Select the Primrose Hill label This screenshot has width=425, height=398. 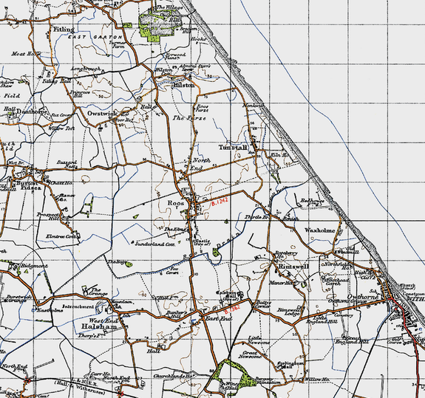pyautogui.click(x=80, y=94)
